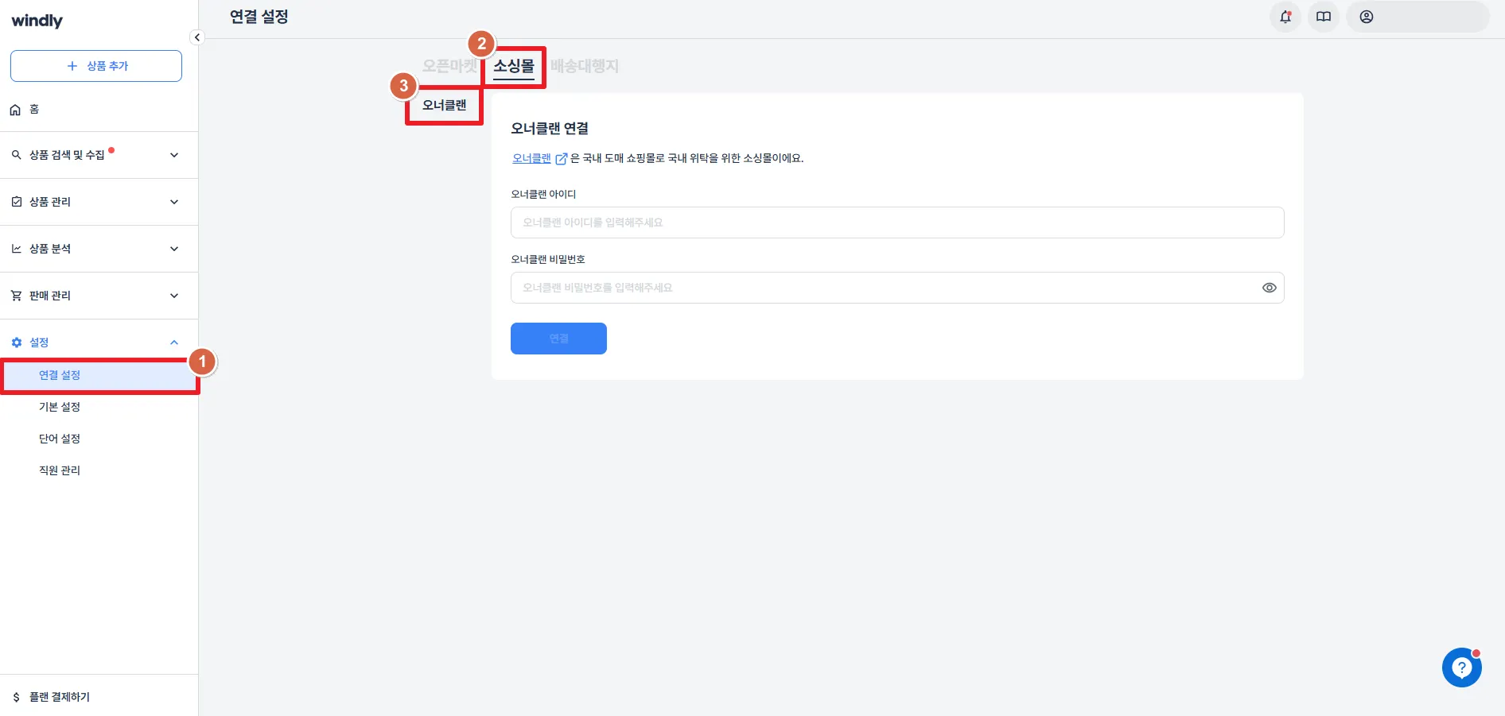
Task: Select the 오너클랜 sub-tab
Action: pos(445,105)
